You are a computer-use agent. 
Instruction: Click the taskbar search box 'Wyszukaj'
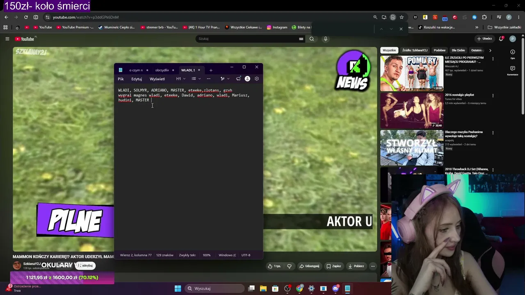coord(214,288)
